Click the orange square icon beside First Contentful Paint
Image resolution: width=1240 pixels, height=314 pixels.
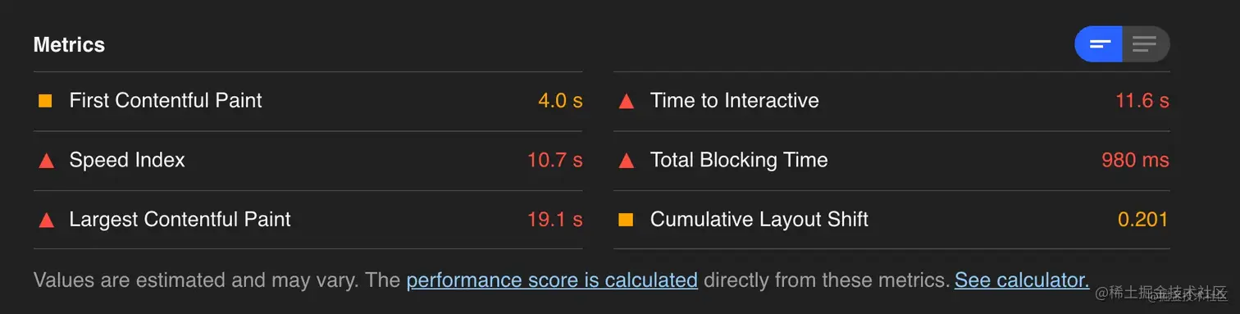45,101
